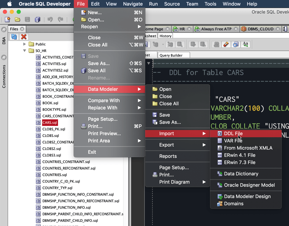This screenshot has height=226, width=289.
Task: Click Exit in File menu
Action: (x=109, y=152)
